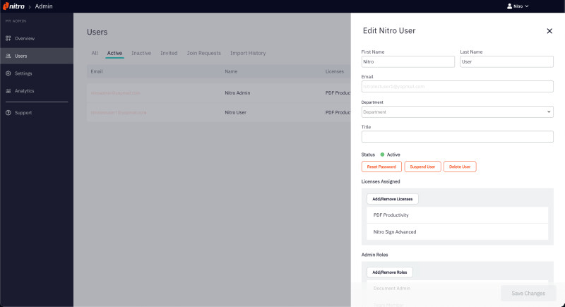Image resolution: width=565 pixels, height=307 pixels.
Task: Click the Add/Remove Licenses button
Action: (x=393, y=199)
